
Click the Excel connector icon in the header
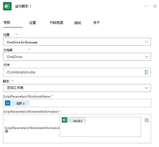[7, 6]
